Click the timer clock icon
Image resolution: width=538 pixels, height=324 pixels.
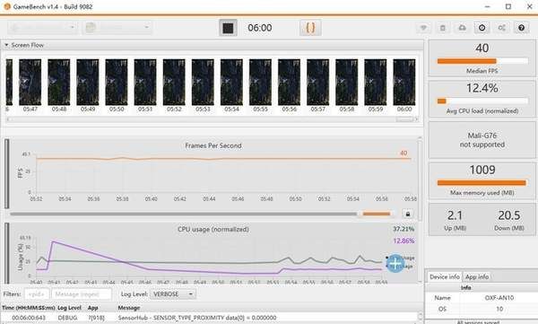(x=482, y=28)
